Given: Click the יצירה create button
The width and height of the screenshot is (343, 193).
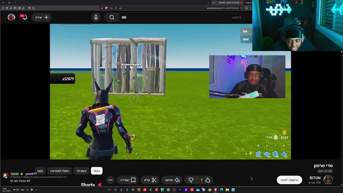Looking at the screenshot, I should pyautogui.click(x=42, y=17).
